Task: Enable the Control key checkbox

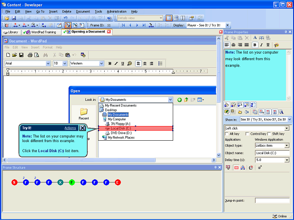Action: (247, 134)
